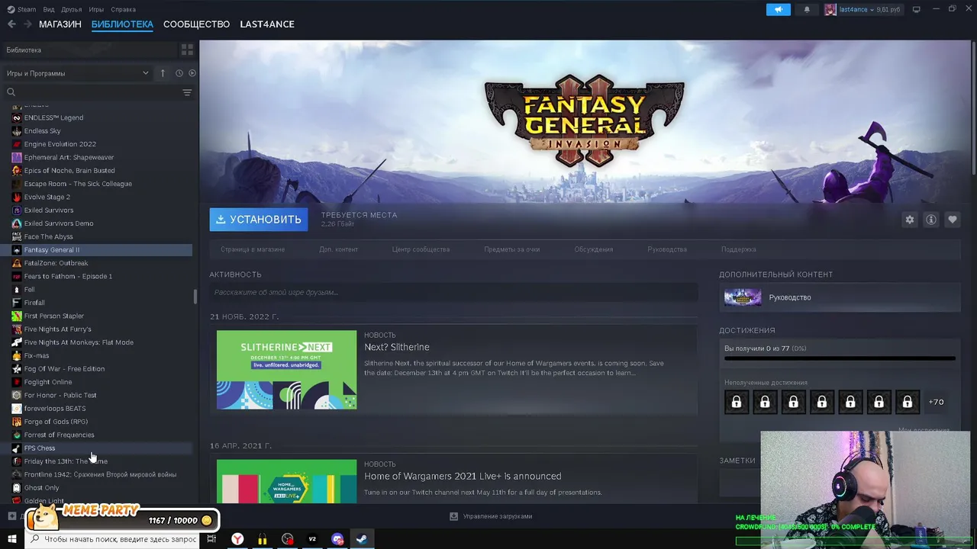Screen dimensions: 977x549
Task: Go back with the navigation back arrow
Action: point(11,24)
